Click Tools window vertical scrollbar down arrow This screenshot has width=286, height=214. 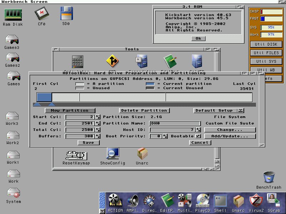[x=217, y=165]
